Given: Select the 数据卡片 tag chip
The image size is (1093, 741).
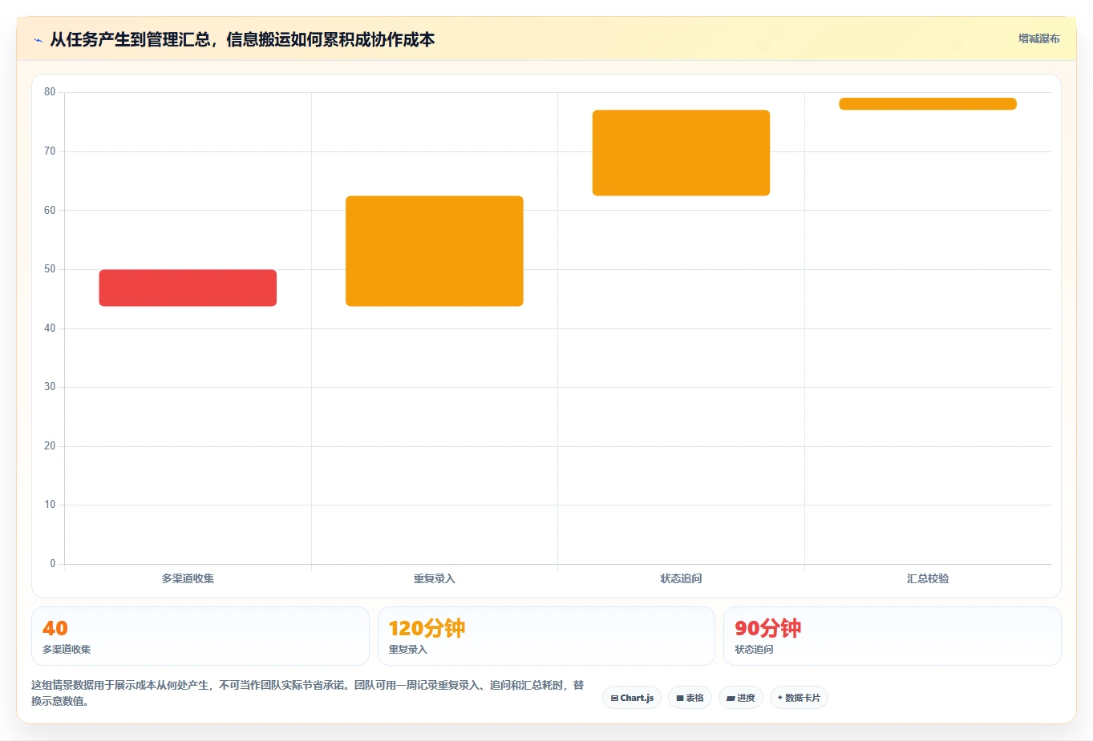Looking at the screenshot, I should tap(799, 698).
